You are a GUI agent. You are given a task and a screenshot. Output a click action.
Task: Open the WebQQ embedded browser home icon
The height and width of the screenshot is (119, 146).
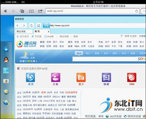click(39, 25)
